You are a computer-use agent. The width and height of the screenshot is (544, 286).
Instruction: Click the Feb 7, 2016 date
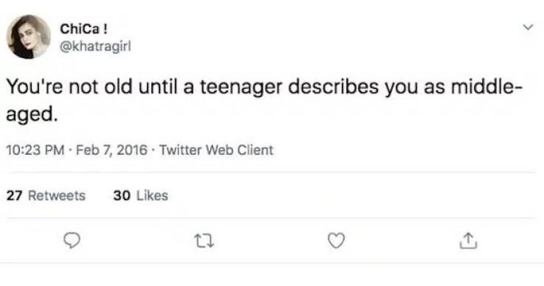click(x=112, y=150)
